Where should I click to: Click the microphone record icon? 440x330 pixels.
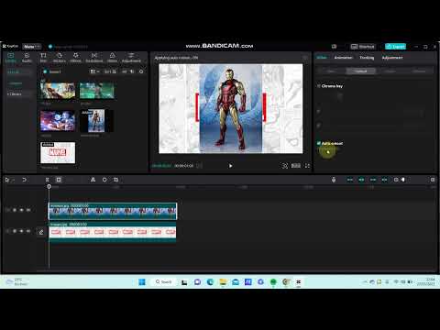[334, 180]
